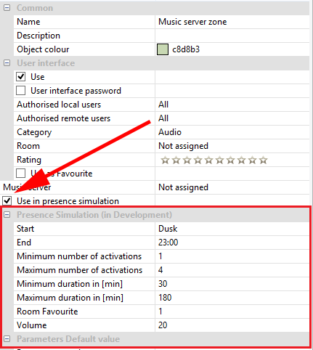
Task: Set rating to the first star
Action: [x=165, y=160]
